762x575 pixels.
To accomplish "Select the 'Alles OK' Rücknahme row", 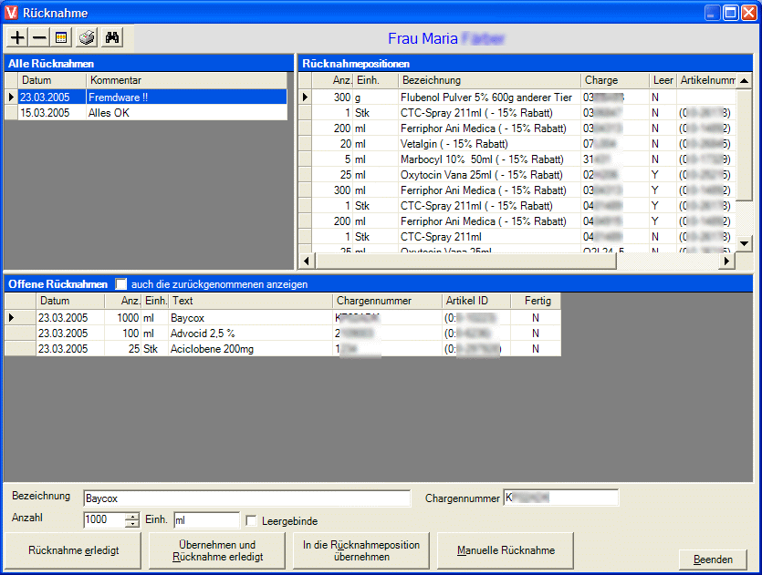I will click(x=146, y=113).
